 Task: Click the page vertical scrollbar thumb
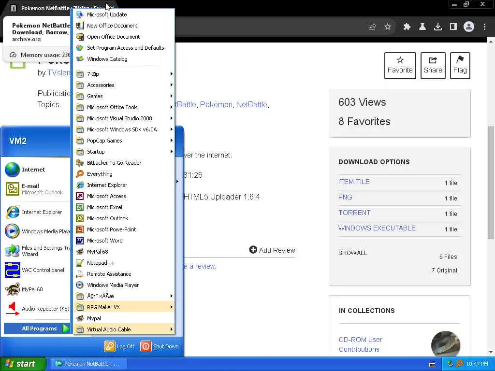tap(491, 182)
